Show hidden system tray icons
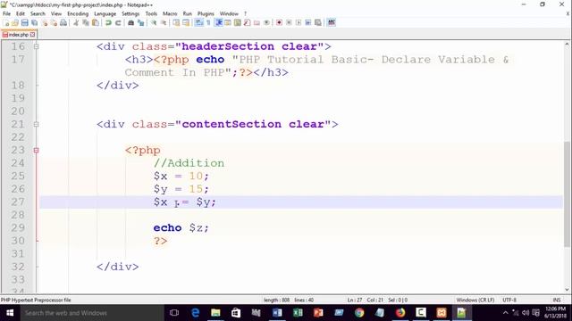The height and width of the screenshot is (321, 572). coord(505,313)
